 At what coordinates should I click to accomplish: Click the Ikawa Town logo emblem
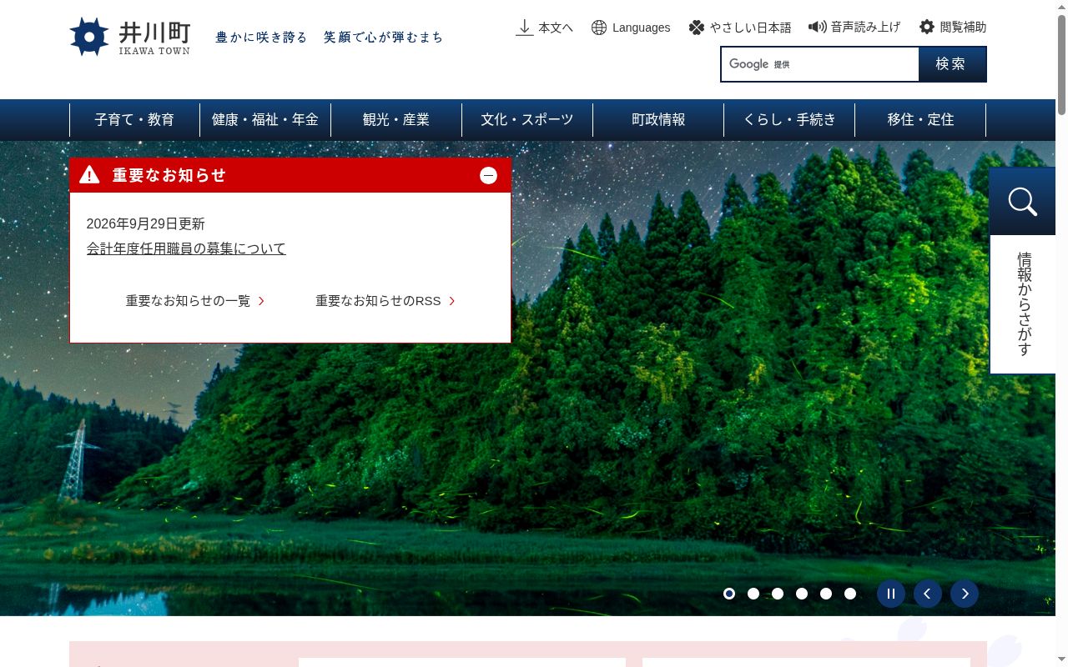click(89, 37)
